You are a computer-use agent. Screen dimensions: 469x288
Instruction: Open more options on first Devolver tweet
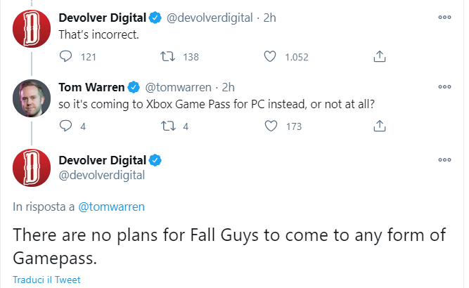pyautogui.click(x=444, y=17)
